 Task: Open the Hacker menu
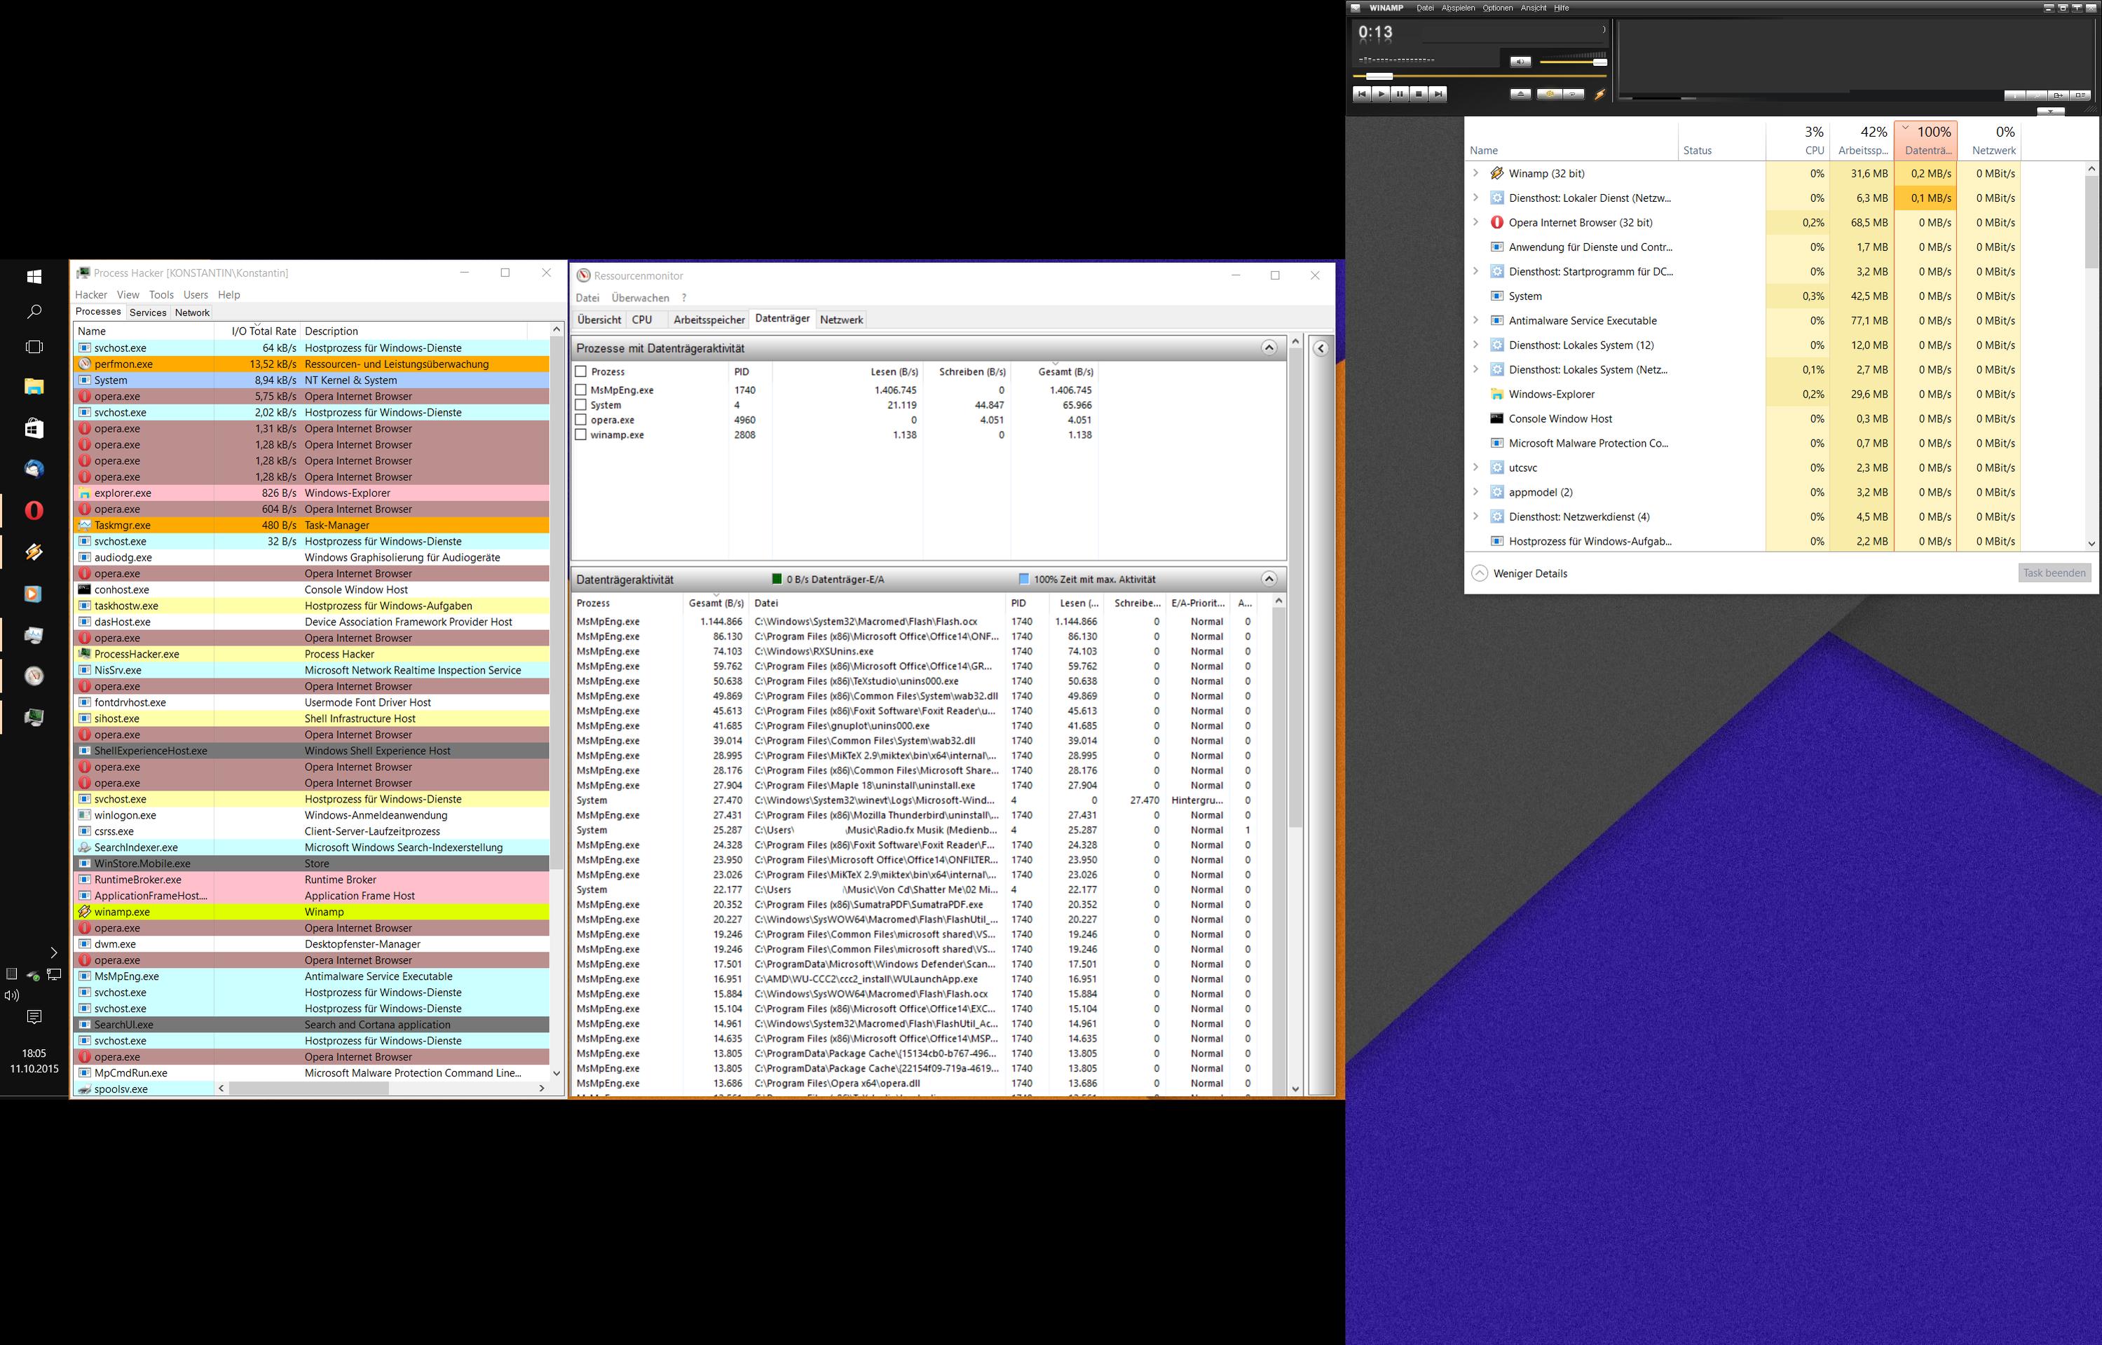click(91, 295)
